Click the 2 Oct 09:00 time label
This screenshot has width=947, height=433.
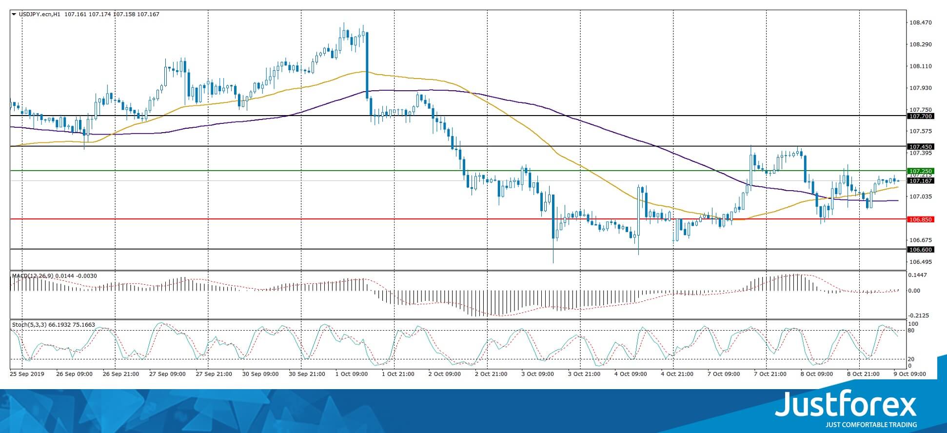[444, 374]
